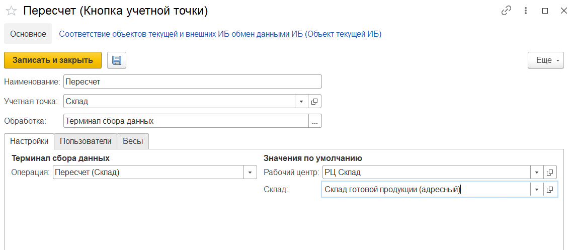Screen dimensions: 573x250
Task: Switch to the Пользователи tab
Action: pyautogui.click(x=86, y=141)
